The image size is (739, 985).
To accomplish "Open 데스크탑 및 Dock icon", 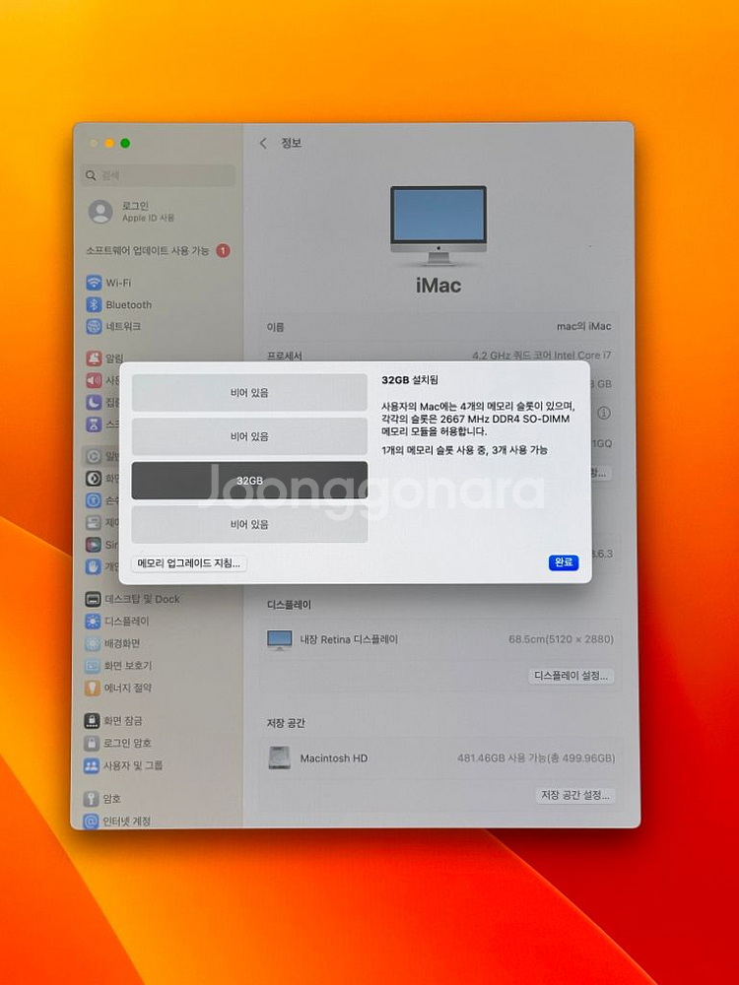I will (93, 599).
